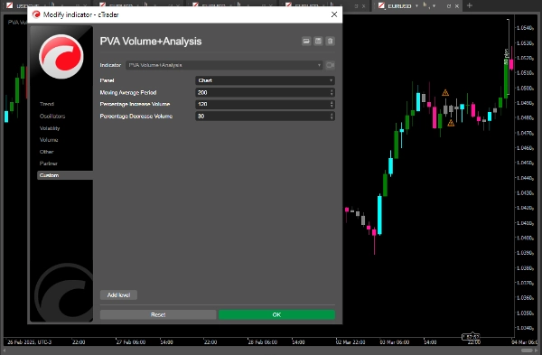Click the upper orange warning triangle on chart

click(x=445, y=93)
